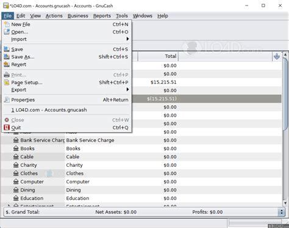Select the Computer account row
The image size is (289, 228).
(141, 182)
